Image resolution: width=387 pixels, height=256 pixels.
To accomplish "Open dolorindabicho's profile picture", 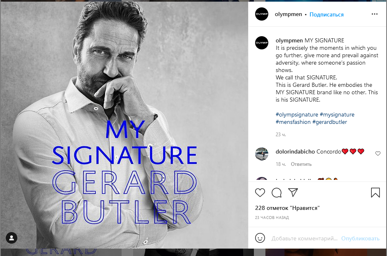I will (x=262, y=154).
